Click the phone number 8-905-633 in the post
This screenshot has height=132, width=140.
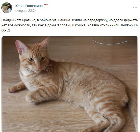[x=129, y=25]
